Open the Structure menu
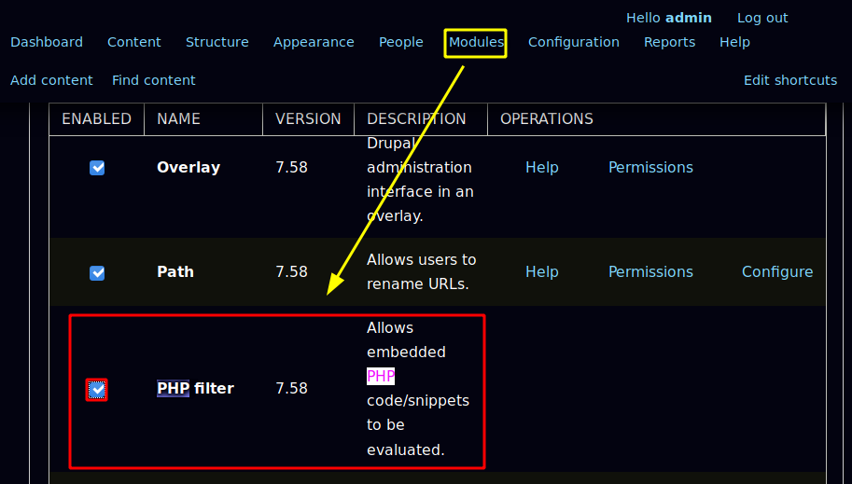 pos(217,42)
